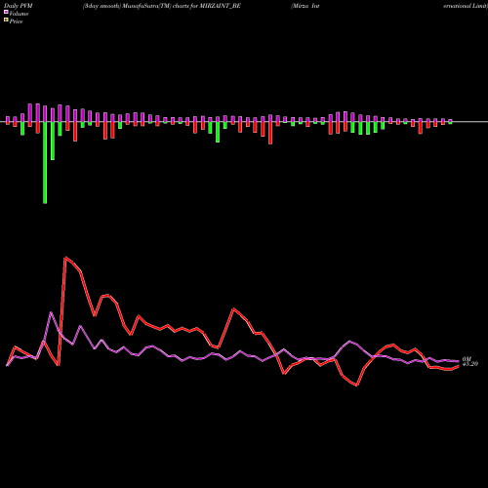Select the 'Volume' legend label
The width and height of the screenshot is (488, 488).
coord(19,14)
